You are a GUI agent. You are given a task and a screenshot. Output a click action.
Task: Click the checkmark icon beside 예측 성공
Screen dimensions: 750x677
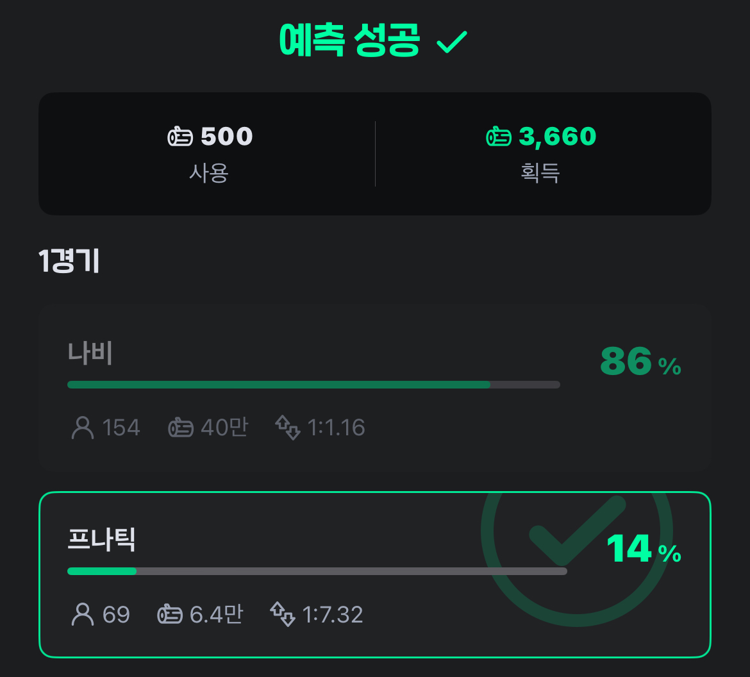[x=452, y=43]
